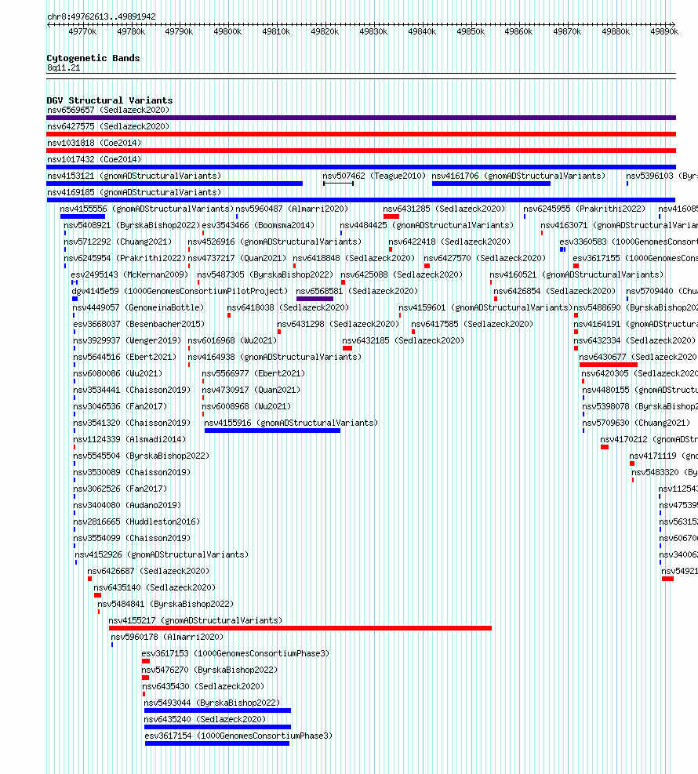Select the nsv4169185 gnomAD variant label
The image size is (698, 774).
pyautogui.click(x=134, y=192)
